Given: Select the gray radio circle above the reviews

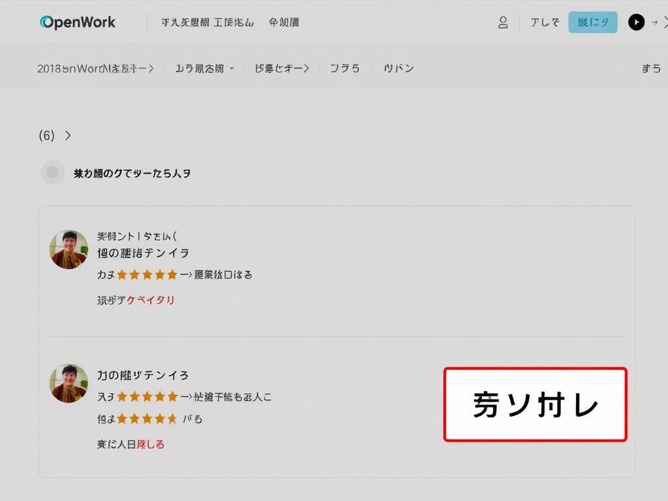Looking at the screenshot, I should [x=53, y=173].
